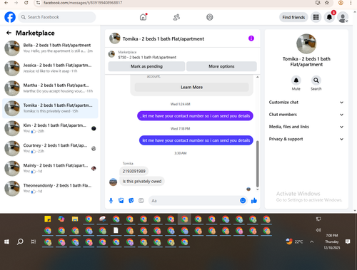This screenshot has width=357, height=270.
Task: Open the Menu grid icon
Action: tap(316, 17)
